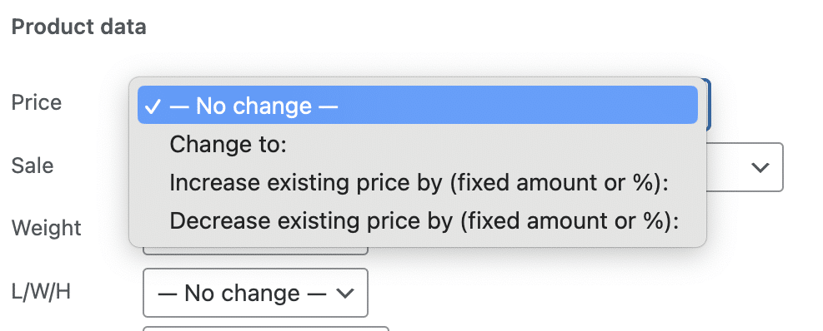Open the Sale dropdown chevron
The height and width of the screenshot is (331, 823).
760,167
